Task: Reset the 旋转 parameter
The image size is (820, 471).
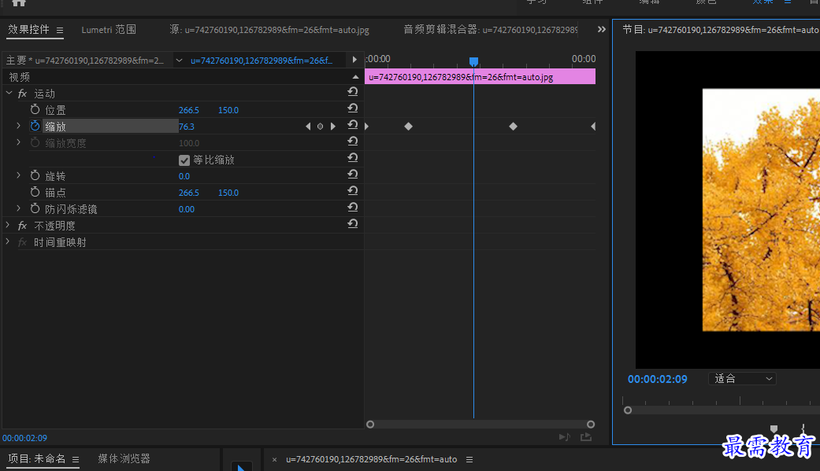Action: [x=352, y=175]
